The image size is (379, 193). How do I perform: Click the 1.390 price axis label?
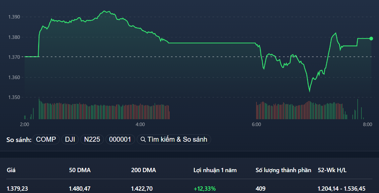pos(14,17)
